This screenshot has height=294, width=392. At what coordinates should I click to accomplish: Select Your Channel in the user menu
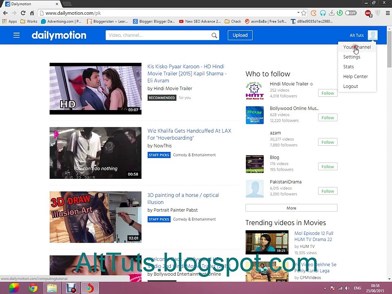coord(357,47)
